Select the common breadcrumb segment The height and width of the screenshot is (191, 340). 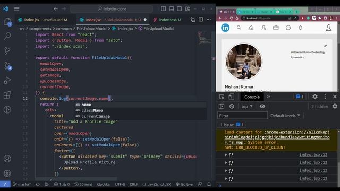tap(64, 28)
